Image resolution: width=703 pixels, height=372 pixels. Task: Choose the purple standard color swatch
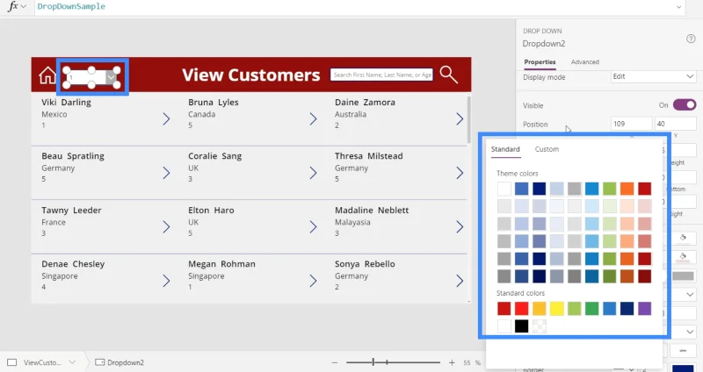pos(644,309)
